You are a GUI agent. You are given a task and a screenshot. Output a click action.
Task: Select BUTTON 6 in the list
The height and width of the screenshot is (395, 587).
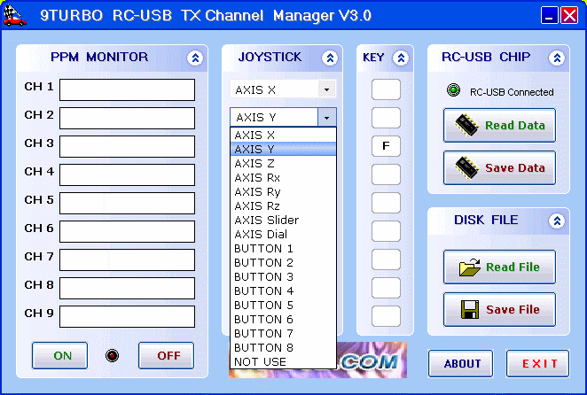point(283,320)
